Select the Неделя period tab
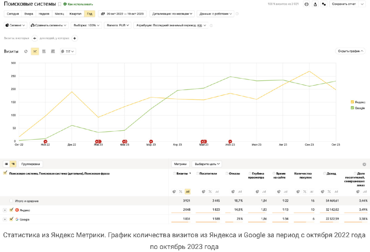Image resolution: width=370 pixels, height=252 pixels. [44, 14]
